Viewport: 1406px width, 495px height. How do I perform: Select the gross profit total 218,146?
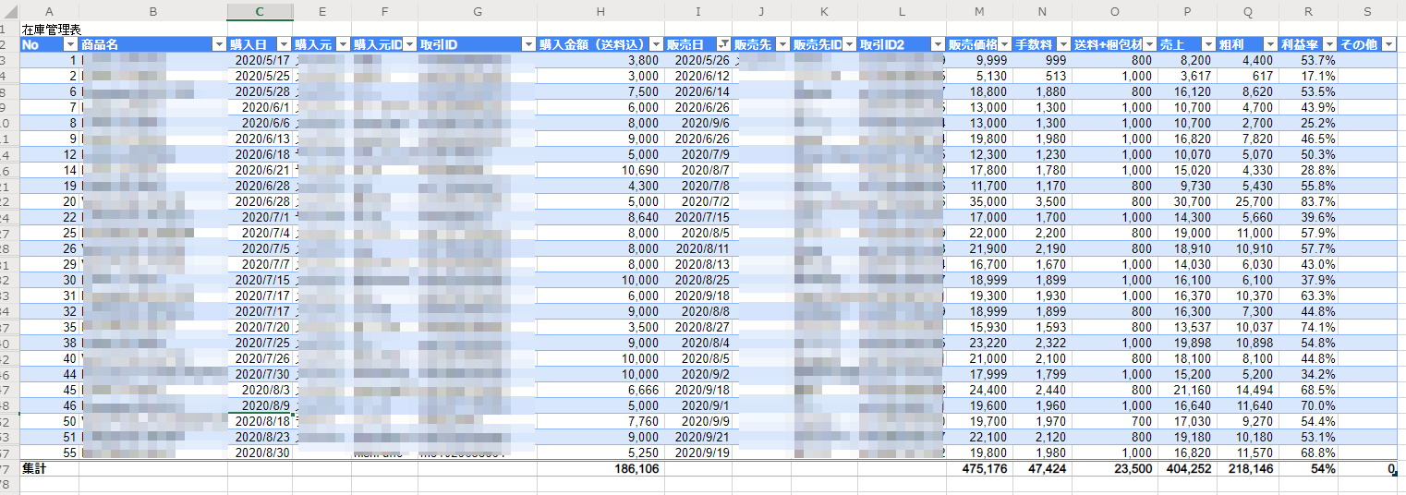coord(1248,469)
